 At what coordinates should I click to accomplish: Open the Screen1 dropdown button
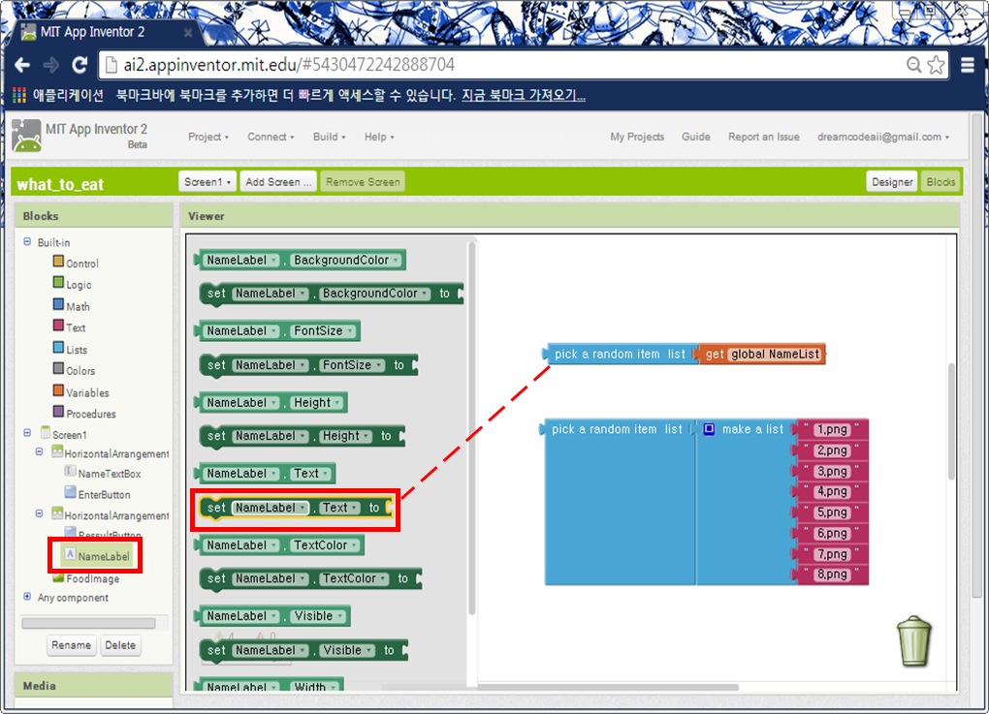(207, 182)
